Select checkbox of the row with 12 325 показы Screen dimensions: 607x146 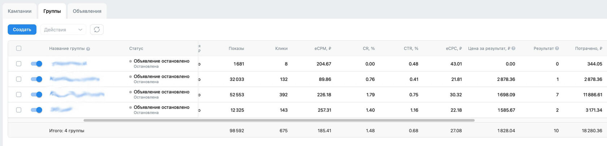click(19, 110)
